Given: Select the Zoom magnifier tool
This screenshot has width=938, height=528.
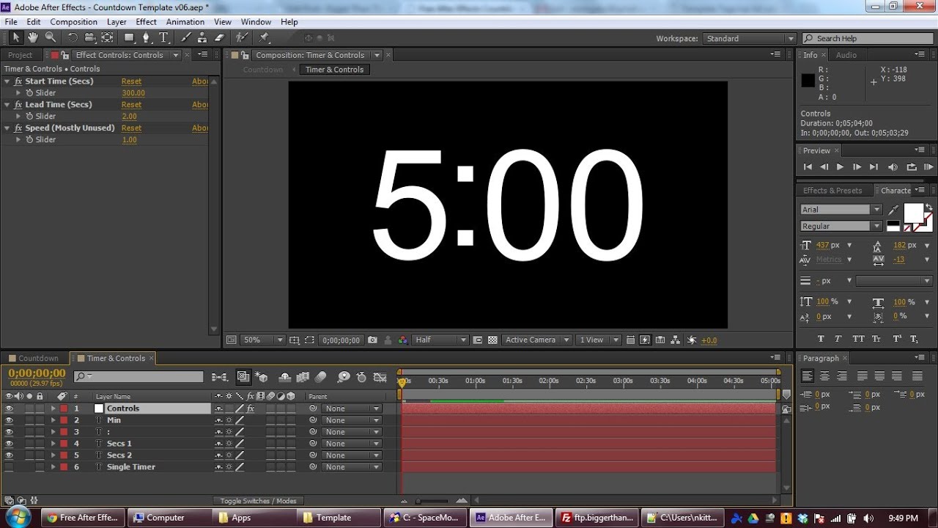Looking at the screenshot, I should pyautogui.click(x=51, y=37).
